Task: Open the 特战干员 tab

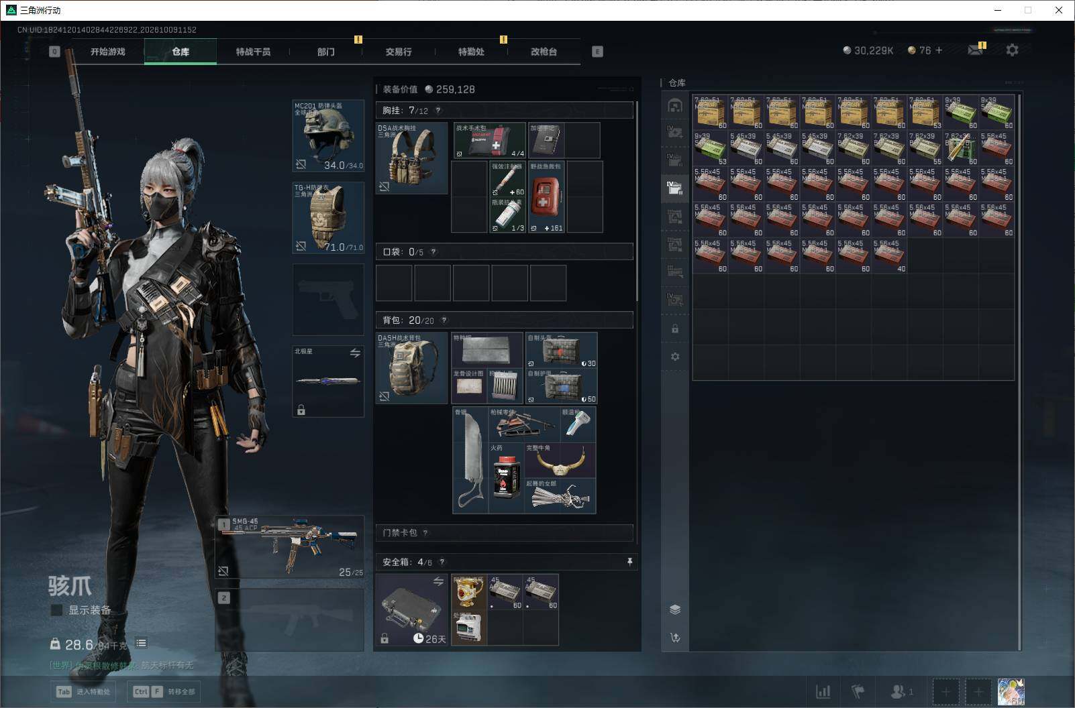Action: pyautogui.click(x=253, y=52)
